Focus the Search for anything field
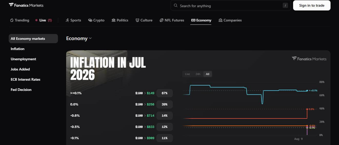 231,5
